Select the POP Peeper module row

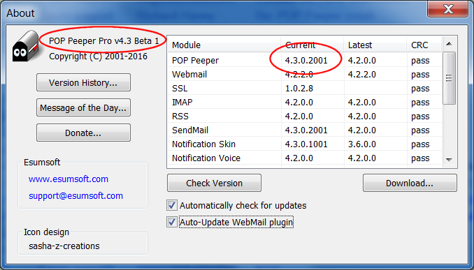[305, 60]
